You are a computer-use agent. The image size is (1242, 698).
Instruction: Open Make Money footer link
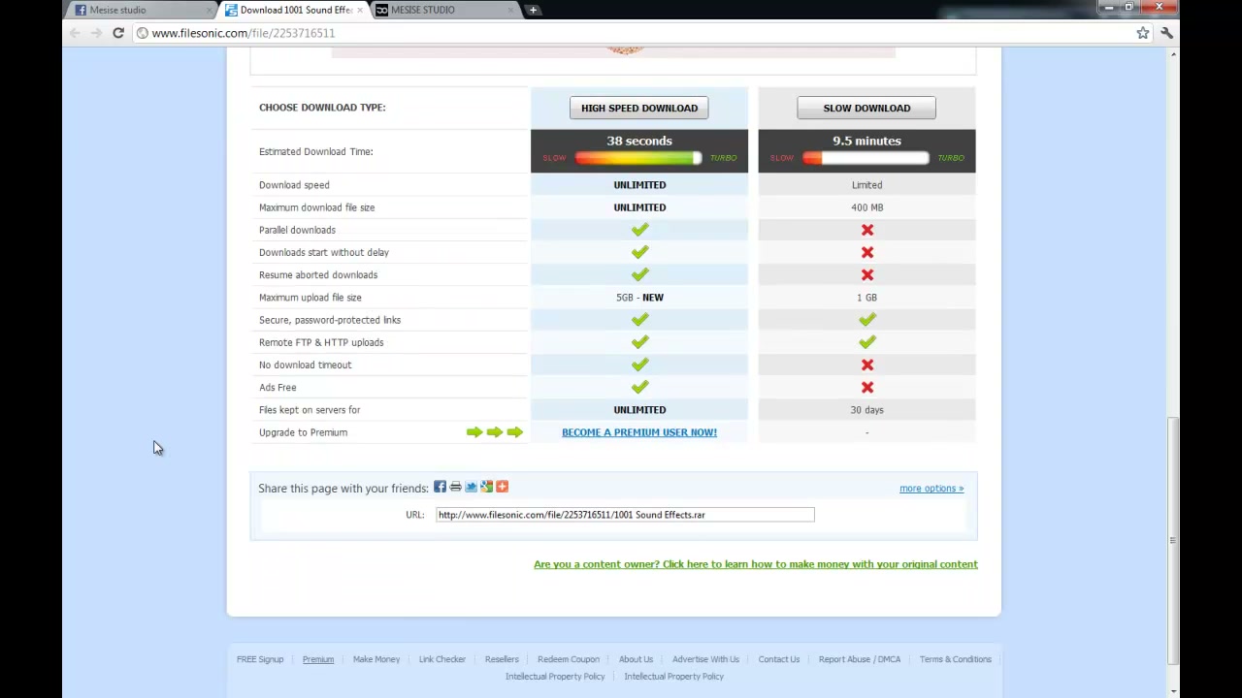pos(376,659)
